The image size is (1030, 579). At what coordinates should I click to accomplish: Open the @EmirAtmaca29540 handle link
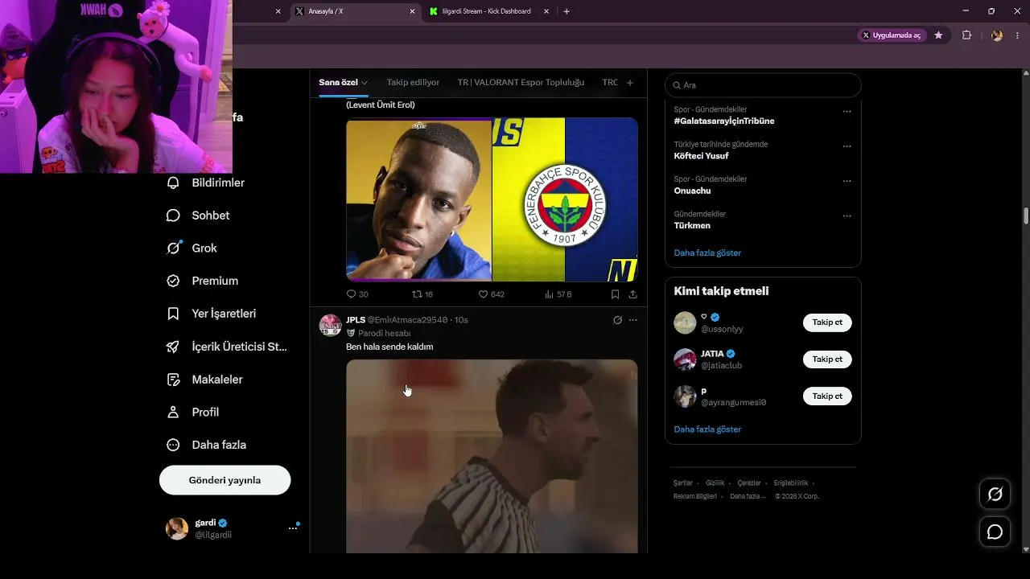tap(407, 320)
